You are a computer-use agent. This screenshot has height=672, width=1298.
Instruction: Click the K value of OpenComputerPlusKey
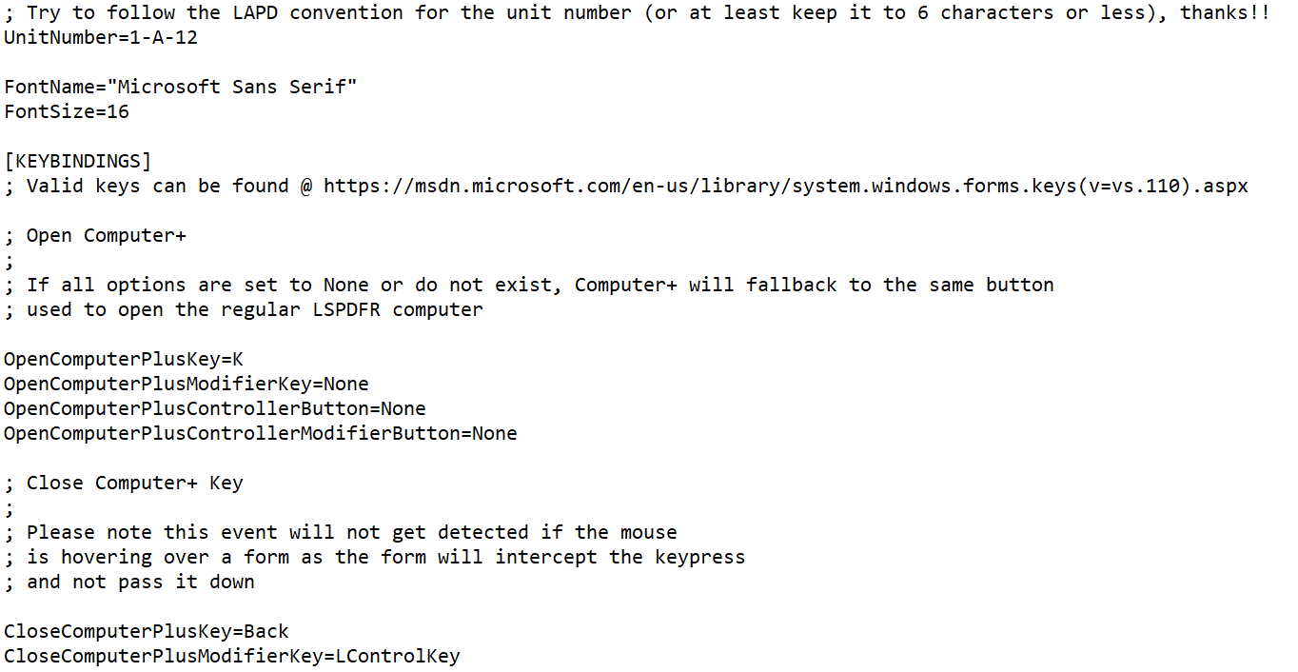click(x=238, y=359)
